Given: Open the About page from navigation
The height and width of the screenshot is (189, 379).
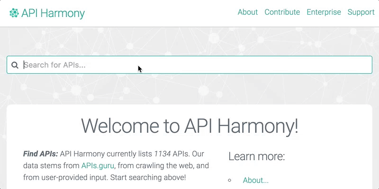Looking at the screenshot, I should pyautogui.click(x=247, y=12).
